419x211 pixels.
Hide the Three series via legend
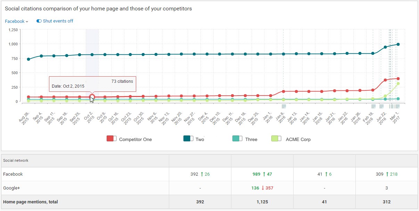[x=237, y=139]
